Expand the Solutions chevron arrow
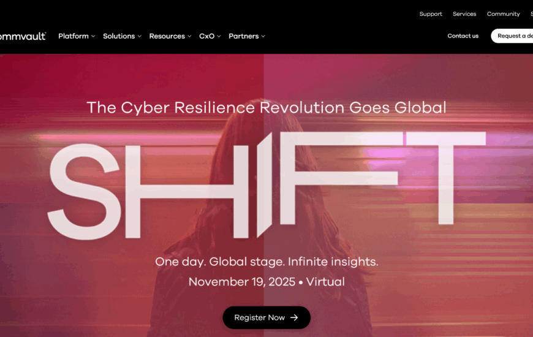The width and height of the screenshot is (533, 337). (139, 36)
